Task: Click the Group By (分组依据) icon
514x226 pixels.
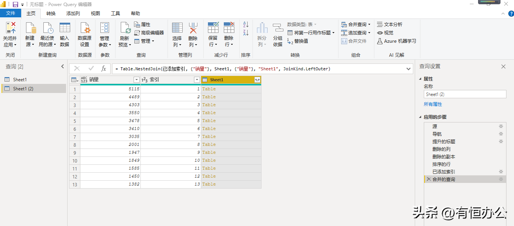Action: tap(278, 28)
